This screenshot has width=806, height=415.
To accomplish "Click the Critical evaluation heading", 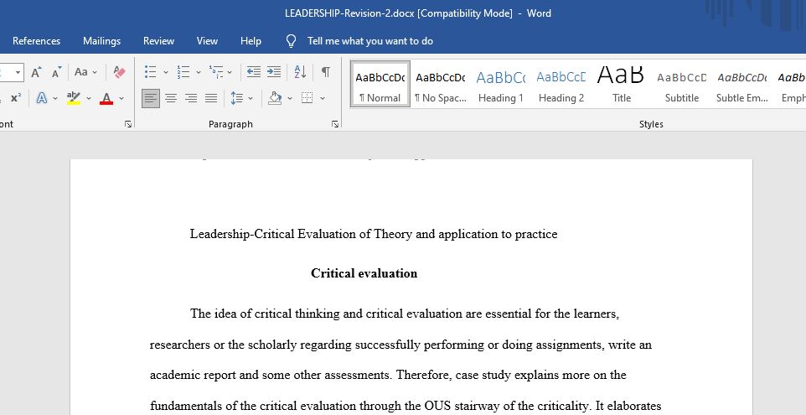I will click(x=364, y=273).
